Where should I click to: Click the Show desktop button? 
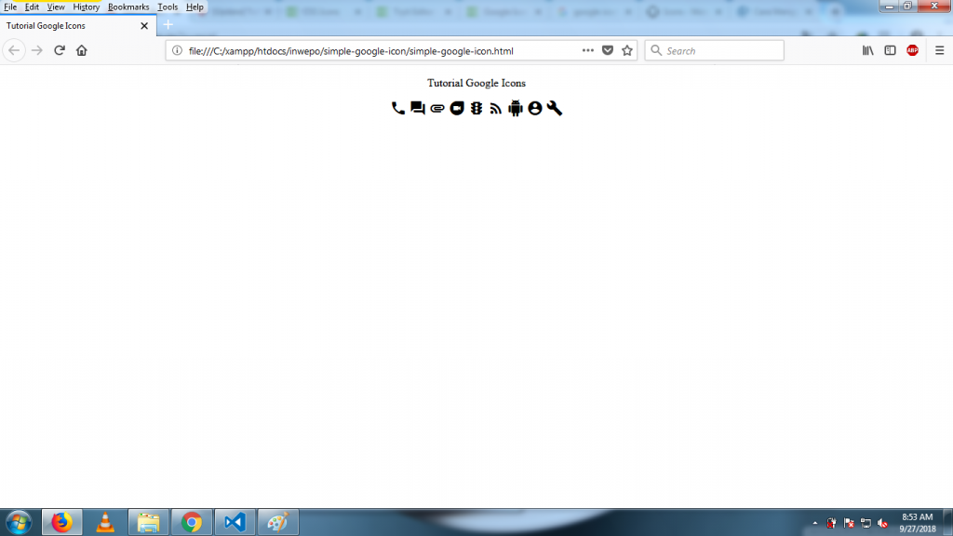[x=947, y=523]
